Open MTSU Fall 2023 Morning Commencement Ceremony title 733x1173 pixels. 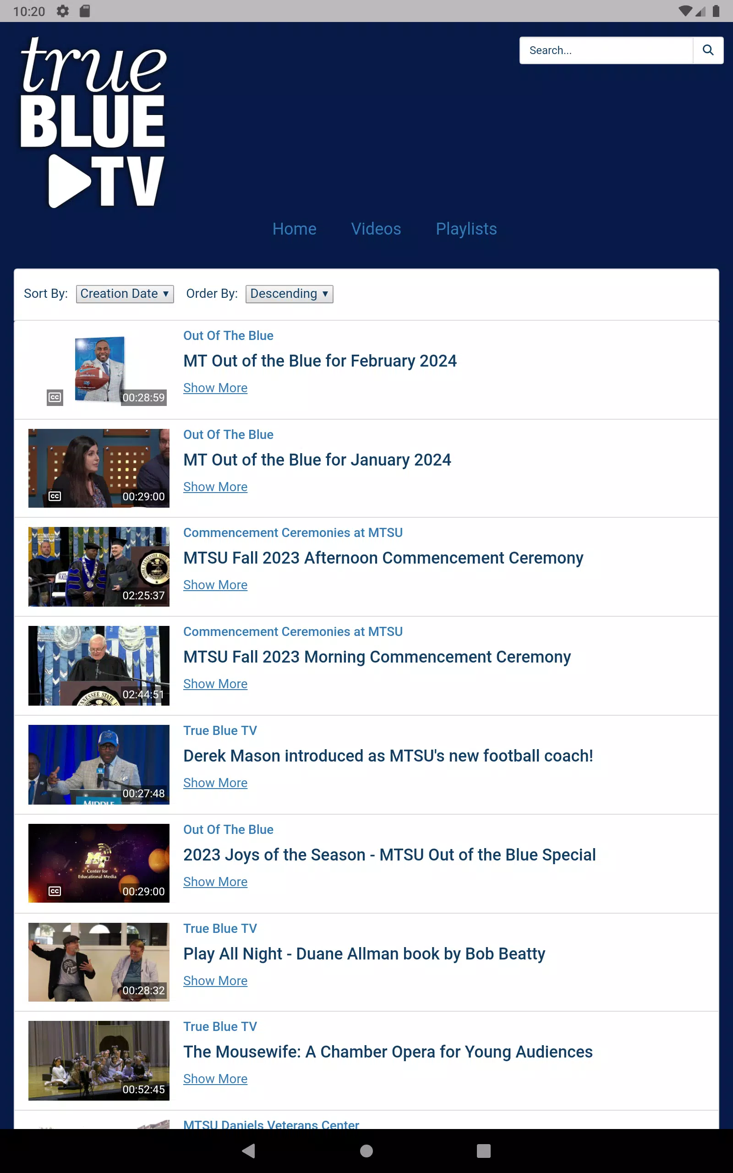377,657
